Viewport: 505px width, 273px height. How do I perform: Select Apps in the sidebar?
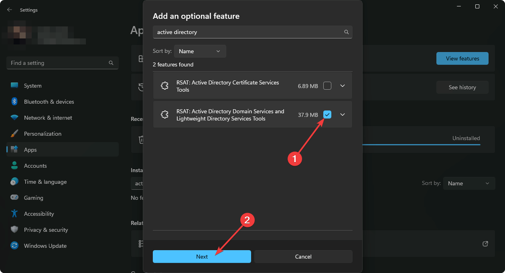(63, 150)
